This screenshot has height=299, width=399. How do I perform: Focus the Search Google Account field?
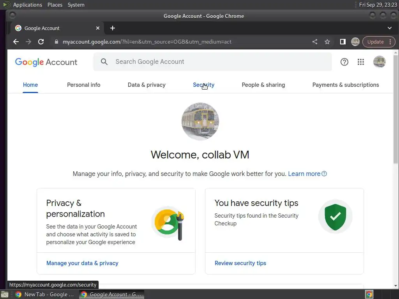click(x=212, y=62)
